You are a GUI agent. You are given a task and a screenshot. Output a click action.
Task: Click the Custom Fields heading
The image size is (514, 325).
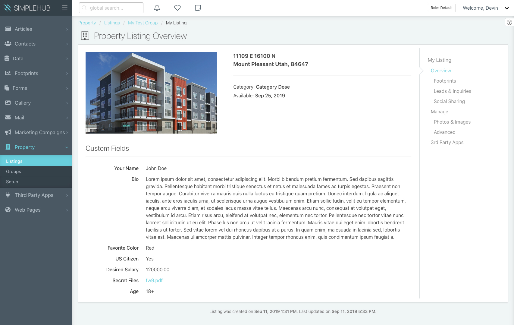(107, 148)
